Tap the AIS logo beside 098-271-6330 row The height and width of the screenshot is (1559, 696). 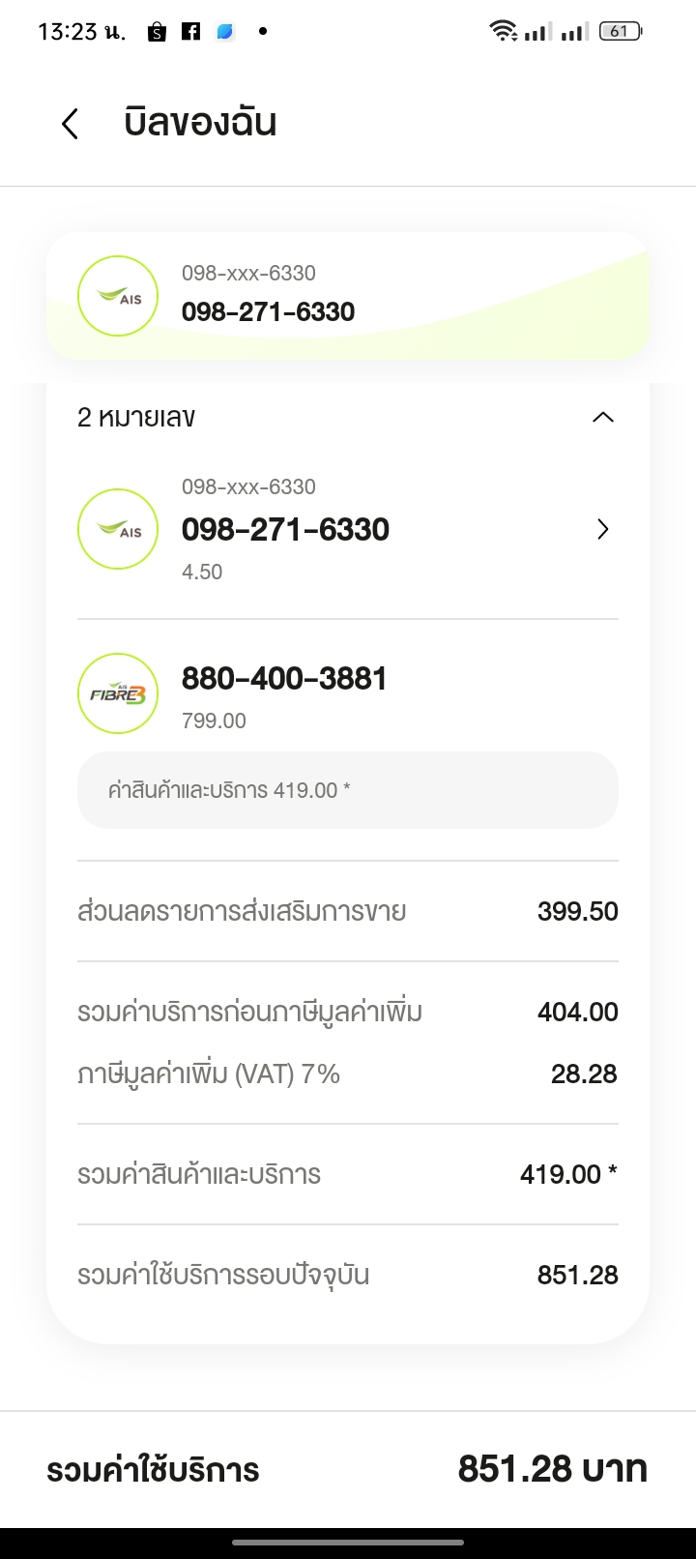(117, 529)
